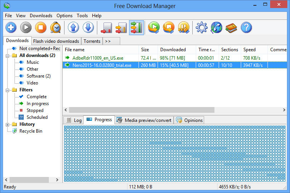Open the File menu
The height and width of the screenshot is (193, 290).
tap(8, 16)
